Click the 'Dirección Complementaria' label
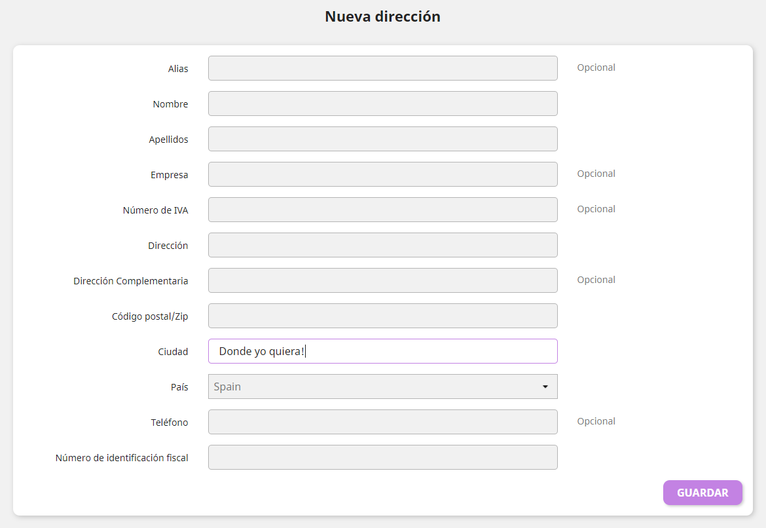 tap(130, 281)
